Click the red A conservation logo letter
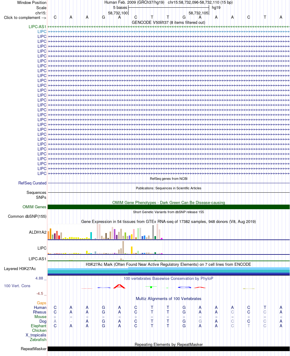The height and width of the screenshot is (356, 290). (x=119, y=286)
